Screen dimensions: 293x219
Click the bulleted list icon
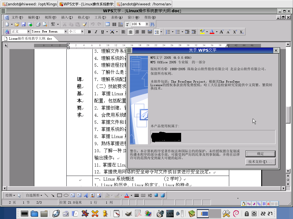click(x=178, y=32)
